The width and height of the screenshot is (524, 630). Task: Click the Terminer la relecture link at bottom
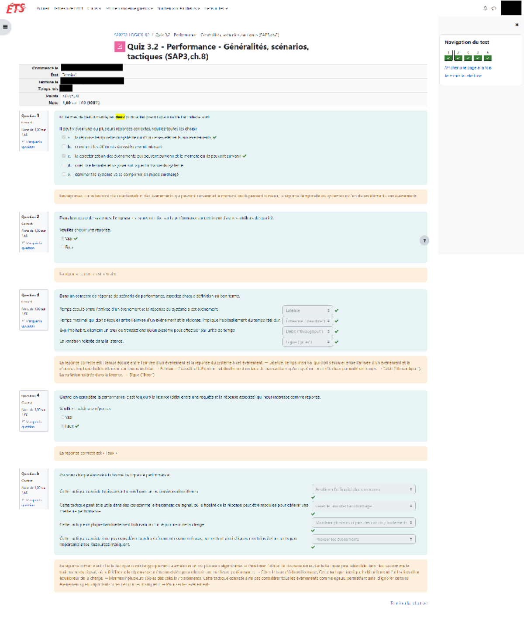[x=409, y=602]
